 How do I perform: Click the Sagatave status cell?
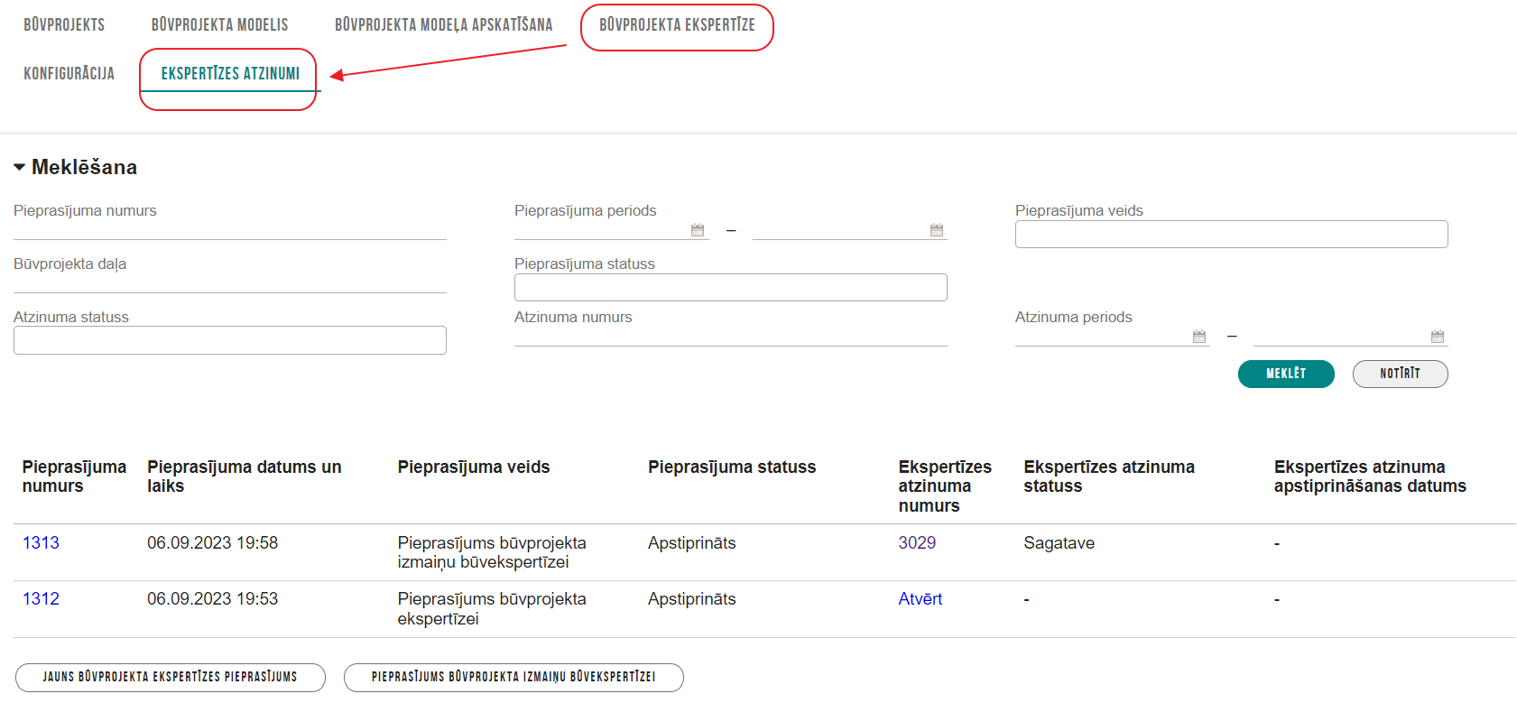tap(1059, 543)
